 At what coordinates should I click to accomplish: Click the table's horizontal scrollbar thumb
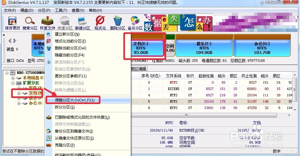pyautogui.click(x=204, y=115)
